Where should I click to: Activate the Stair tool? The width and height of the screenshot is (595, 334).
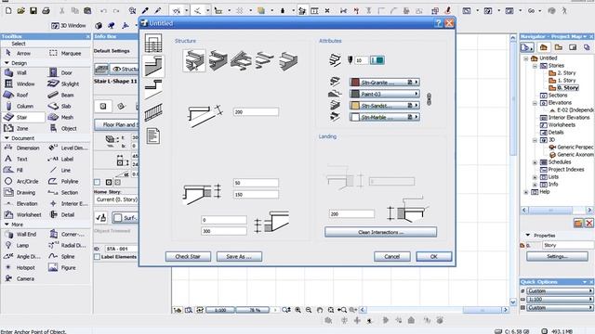[x=22, y=118]
